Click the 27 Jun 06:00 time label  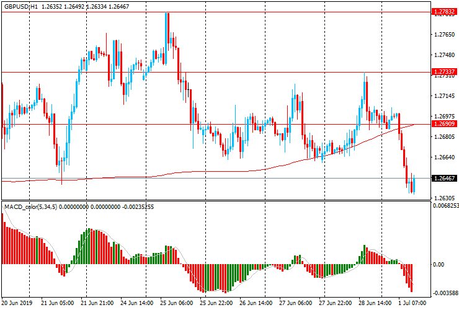[296, 303]
